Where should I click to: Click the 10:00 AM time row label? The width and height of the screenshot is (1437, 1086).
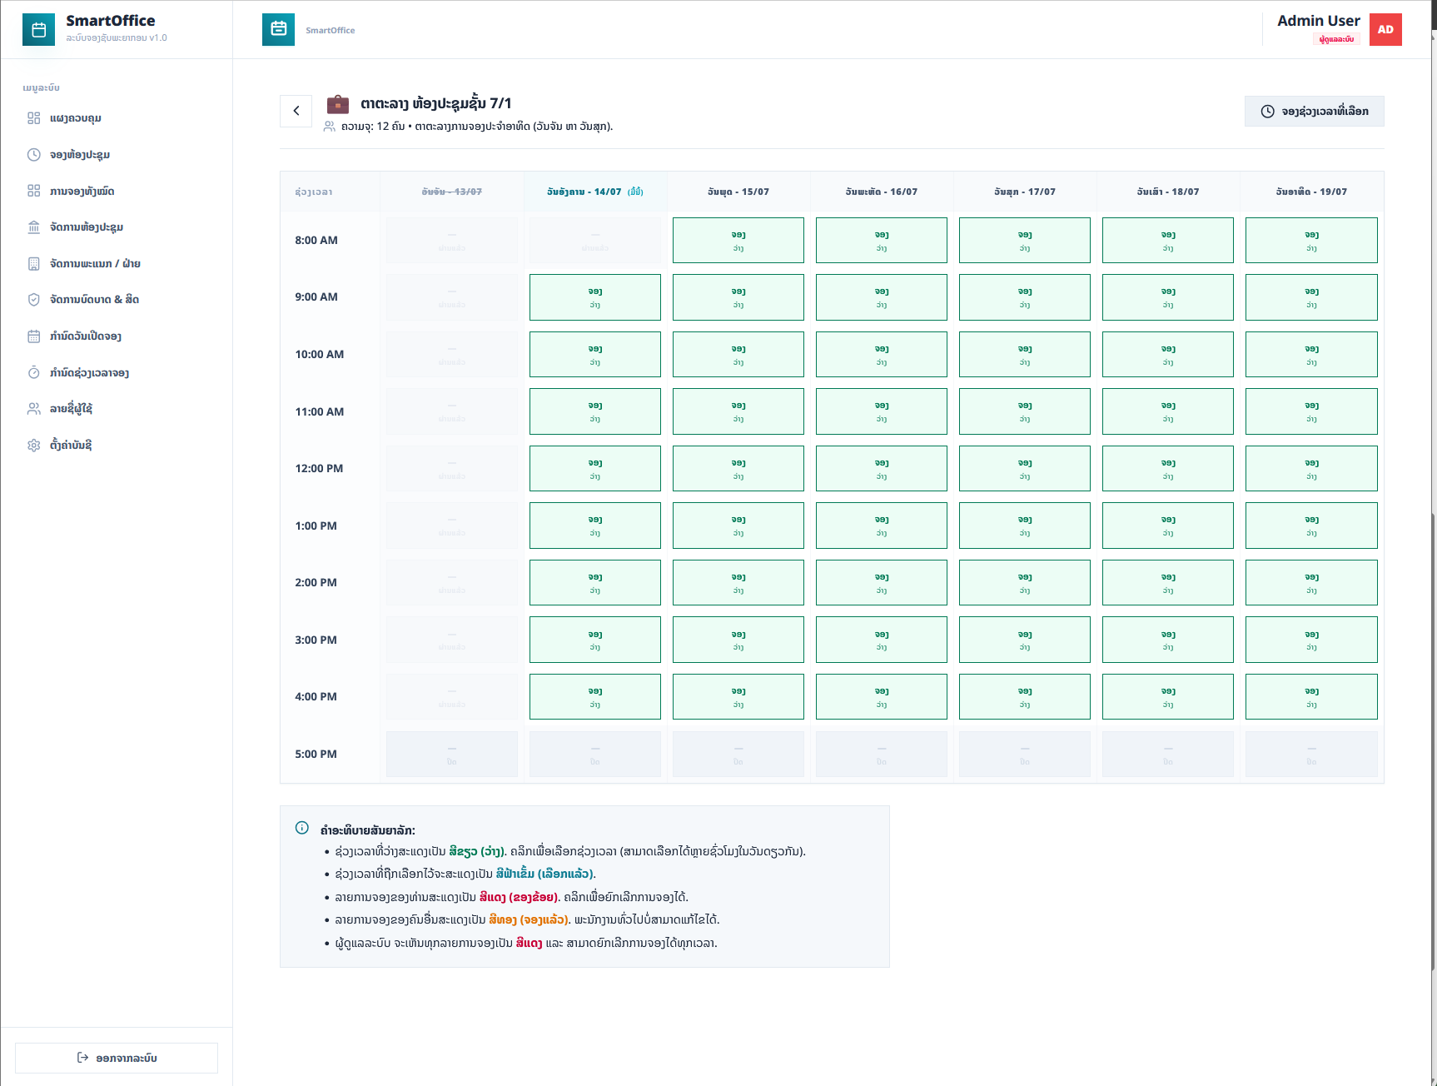[x=320, y=354]
